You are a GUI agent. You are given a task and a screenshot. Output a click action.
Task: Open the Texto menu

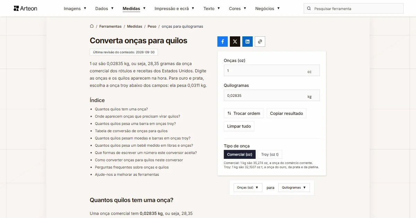[211, 8]
